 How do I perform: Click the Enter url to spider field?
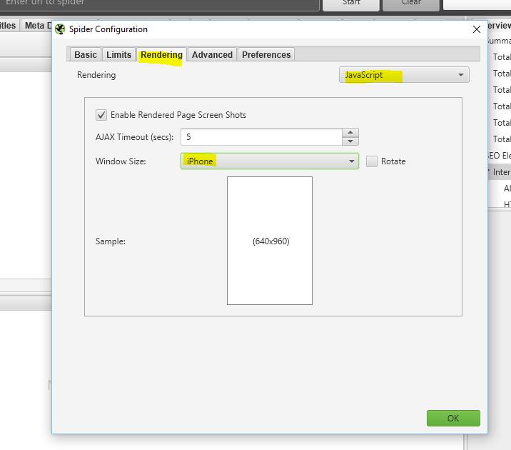pyautogui.click(x=157, y=3)
